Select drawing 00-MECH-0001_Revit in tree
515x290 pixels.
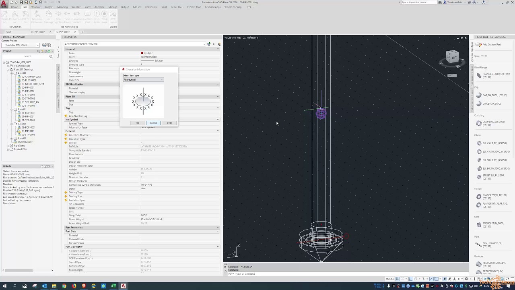coord(33,84)
